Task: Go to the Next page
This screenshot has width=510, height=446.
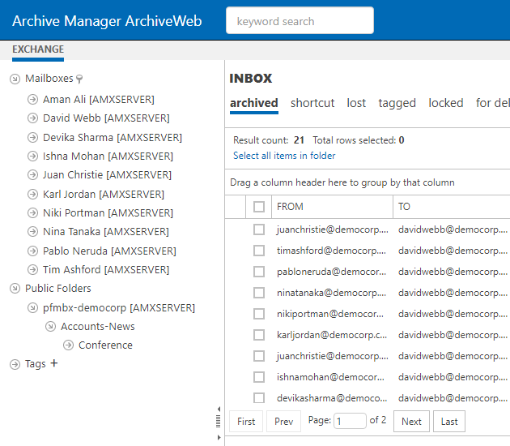Action: (411, 421)
